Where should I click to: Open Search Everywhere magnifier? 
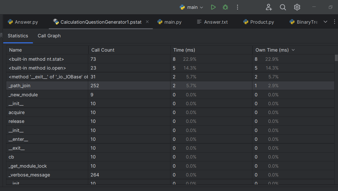[x=283, y=7]
